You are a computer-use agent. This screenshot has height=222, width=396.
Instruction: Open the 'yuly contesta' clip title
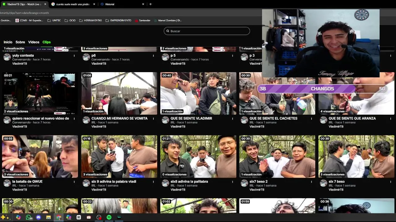[x=23, y=55]
